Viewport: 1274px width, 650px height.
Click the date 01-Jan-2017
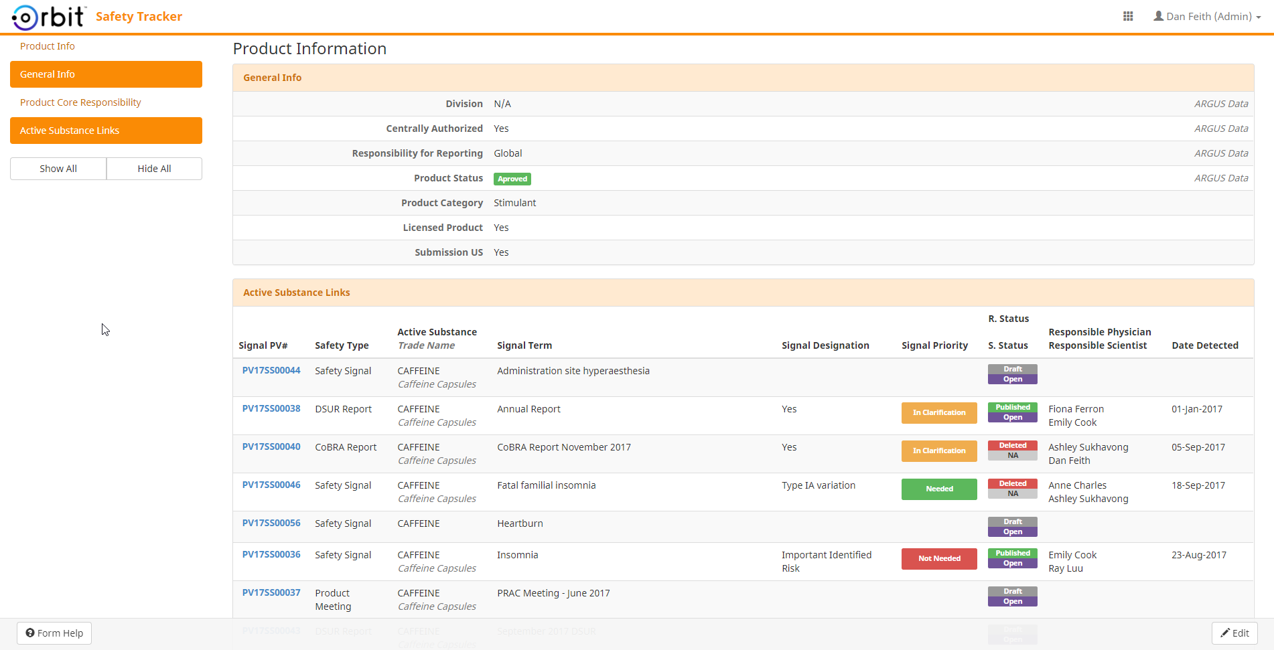(x=1197, y=409)
